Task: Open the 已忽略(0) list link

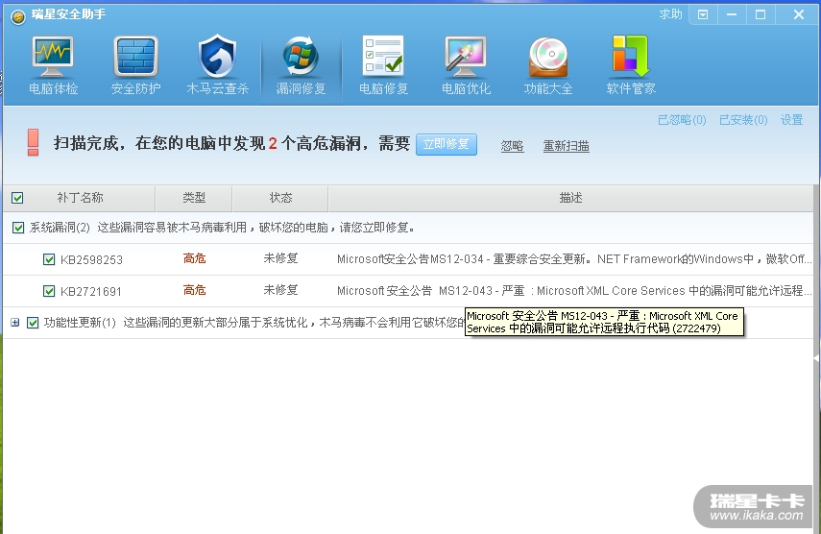Action: tap(682, 120)
